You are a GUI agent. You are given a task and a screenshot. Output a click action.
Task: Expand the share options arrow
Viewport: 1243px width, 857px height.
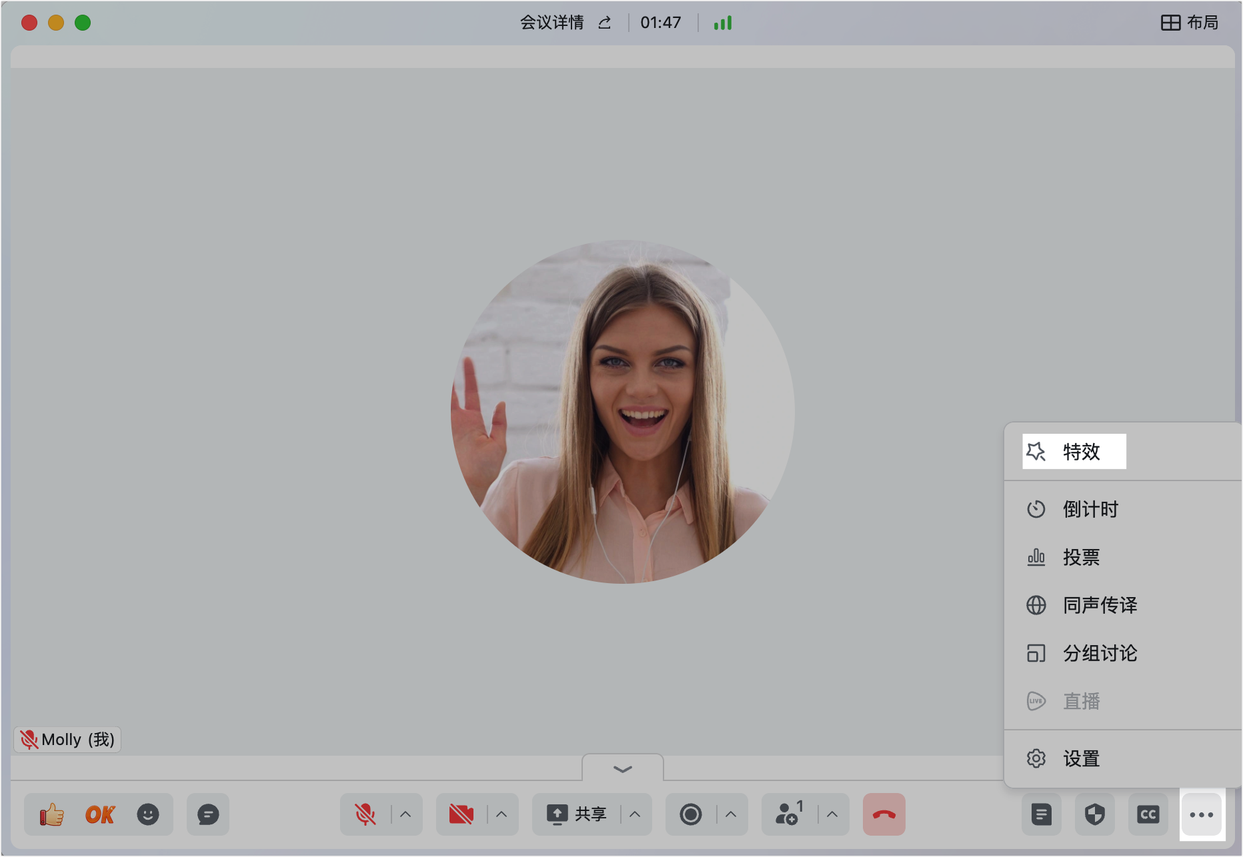coord(635,814)
